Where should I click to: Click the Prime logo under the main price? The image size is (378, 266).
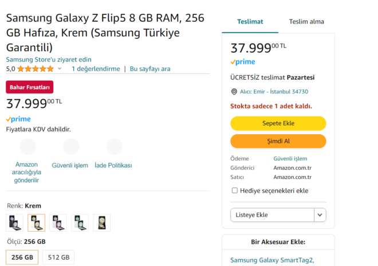point(18,119)
